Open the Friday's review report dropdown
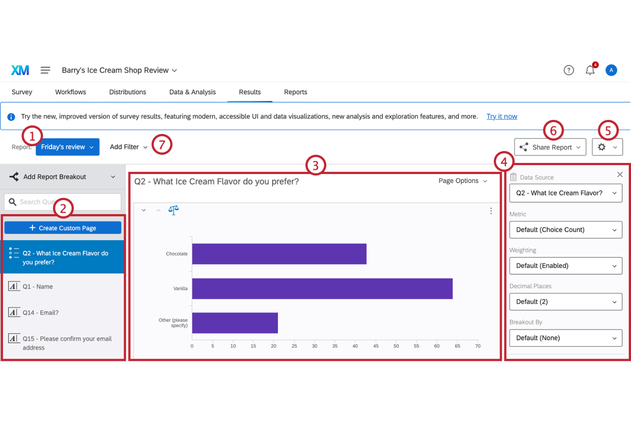 [x=68, y=147]
